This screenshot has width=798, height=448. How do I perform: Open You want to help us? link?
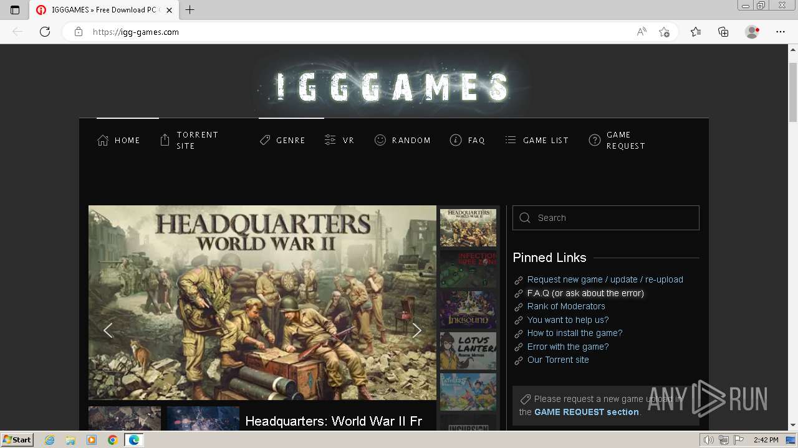click(x=568, y=320)
